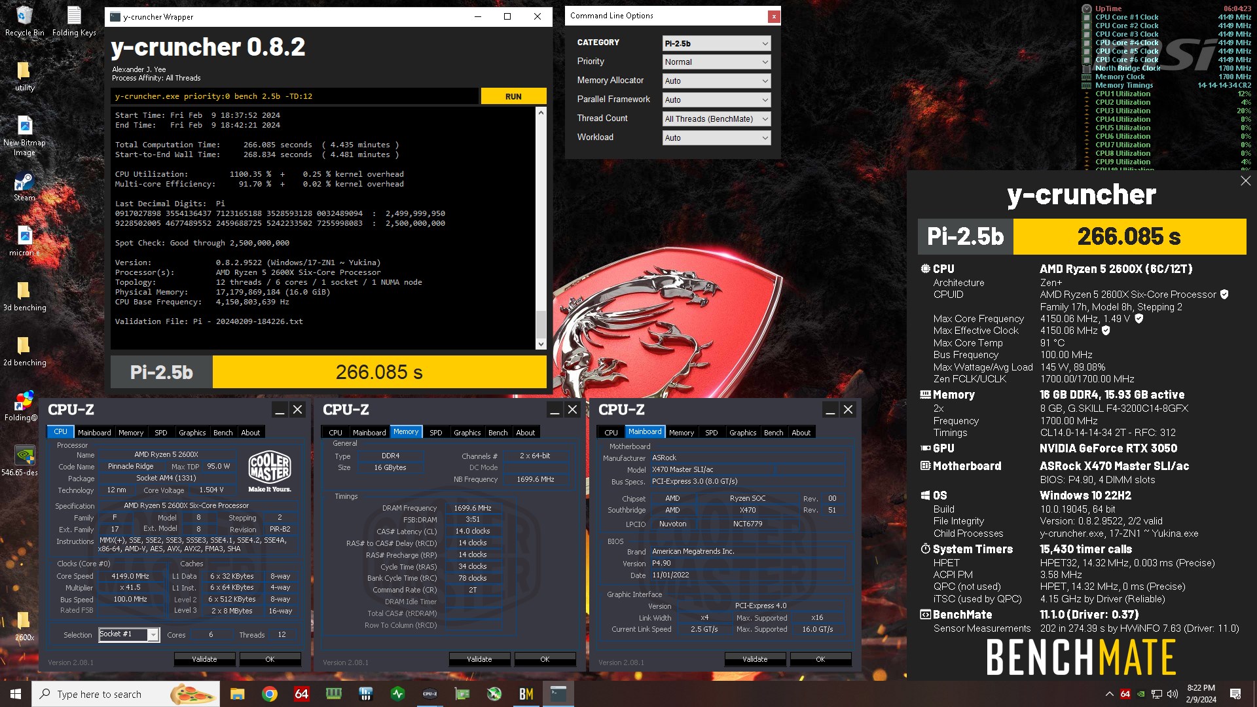The width and height of the screenshot is (1257, 707).
Task: Open CPU tab in middle CPU-Z window
Action: click(335, 433)
